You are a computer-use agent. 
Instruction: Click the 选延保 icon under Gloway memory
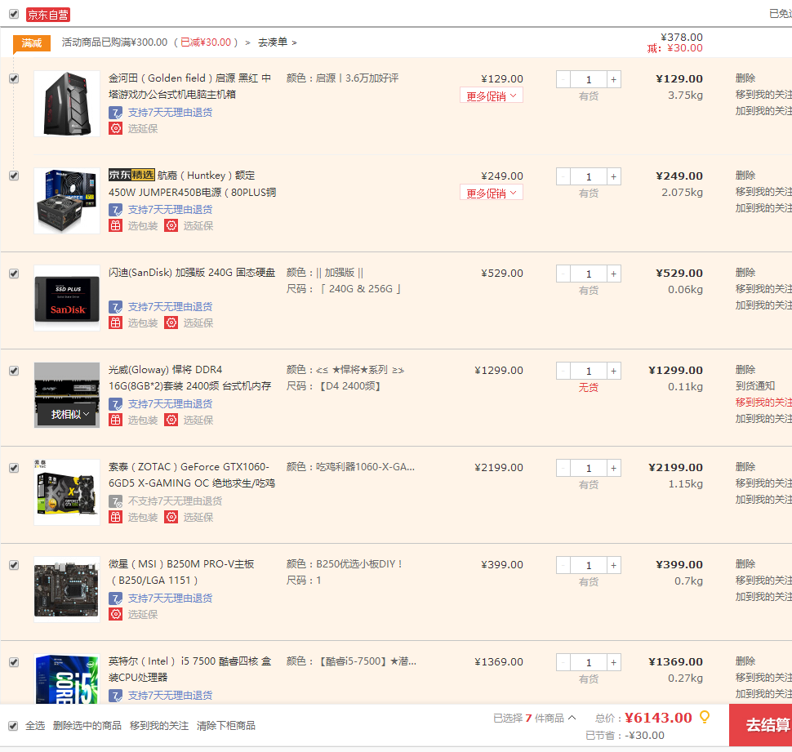(x=171, y=420)
